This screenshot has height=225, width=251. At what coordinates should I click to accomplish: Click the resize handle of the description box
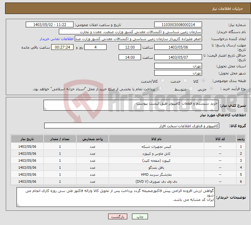click(x=45, y=109)
